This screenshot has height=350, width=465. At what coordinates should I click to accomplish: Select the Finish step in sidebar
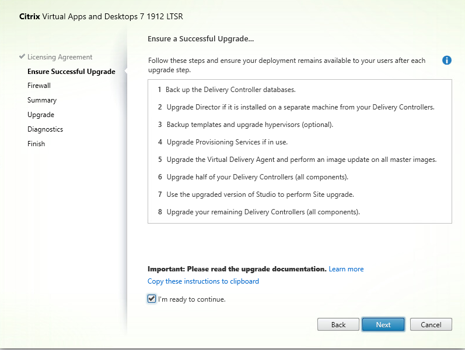(36, 144)
